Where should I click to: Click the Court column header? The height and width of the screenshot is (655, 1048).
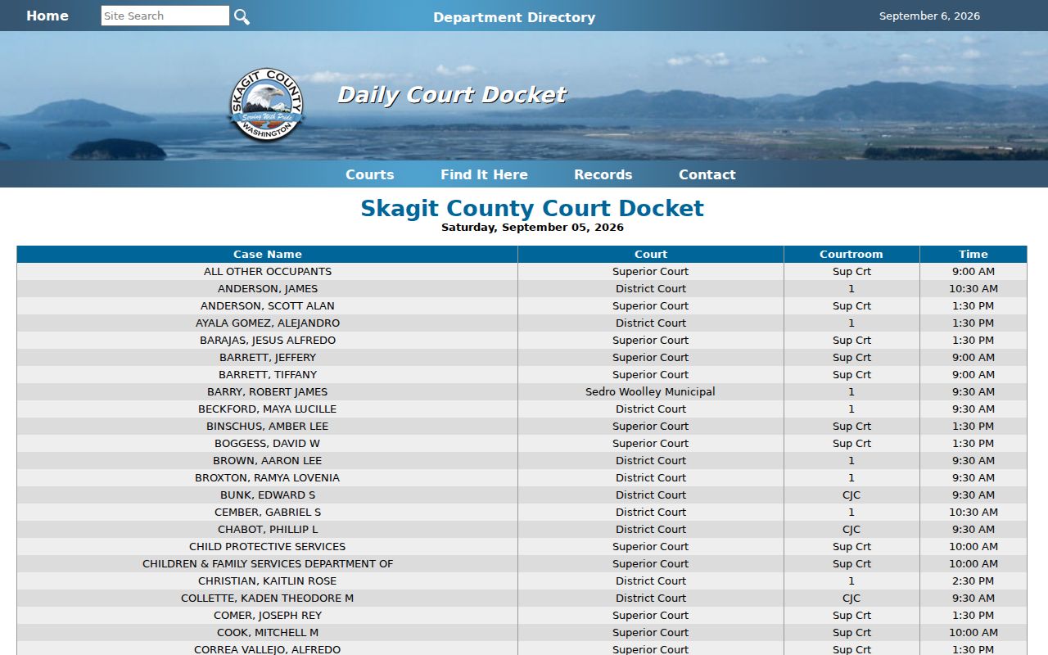pyautogui.click(x=651, y=254)
